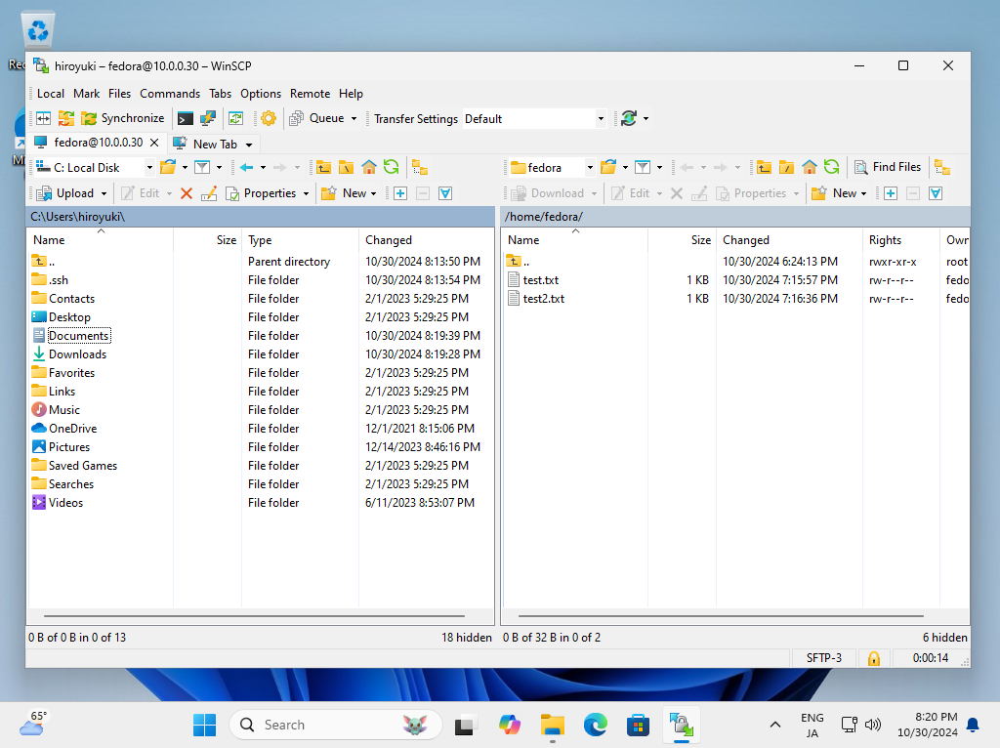The image size is (1000, 748).
Task: Open the Commands menu
Action: [x=169, y=94]
